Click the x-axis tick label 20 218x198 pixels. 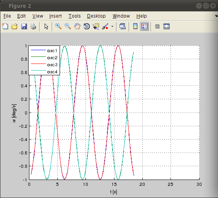tap(142, 184)
